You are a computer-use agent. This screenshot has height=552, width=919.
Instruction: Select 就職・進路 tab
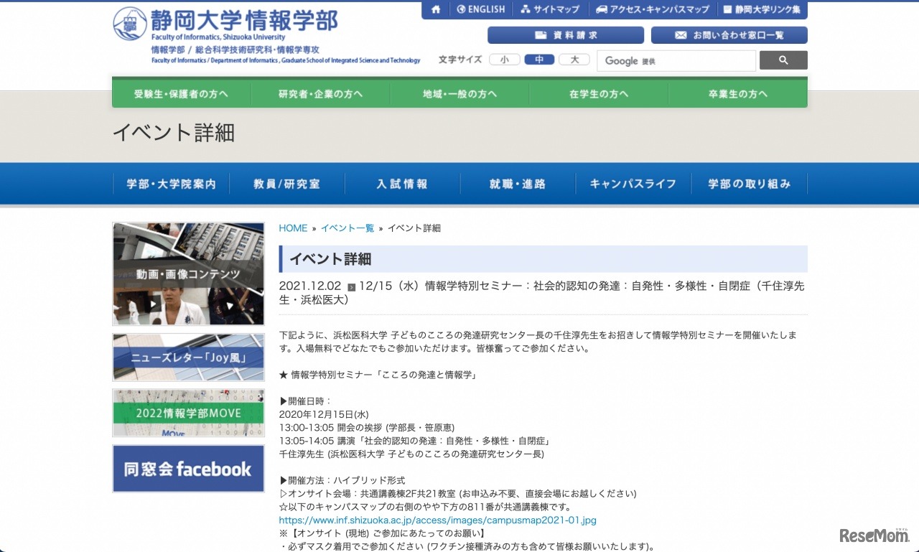coord(518,184)
